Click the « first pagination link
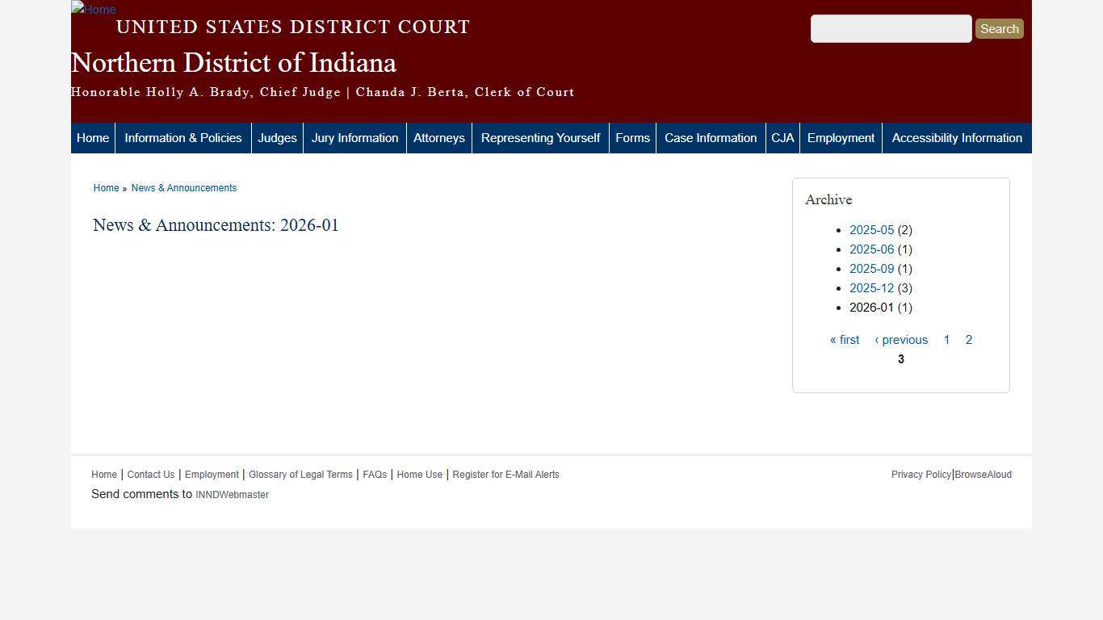The width and height of the screenshot is (1103, 620). coord(844,339)
